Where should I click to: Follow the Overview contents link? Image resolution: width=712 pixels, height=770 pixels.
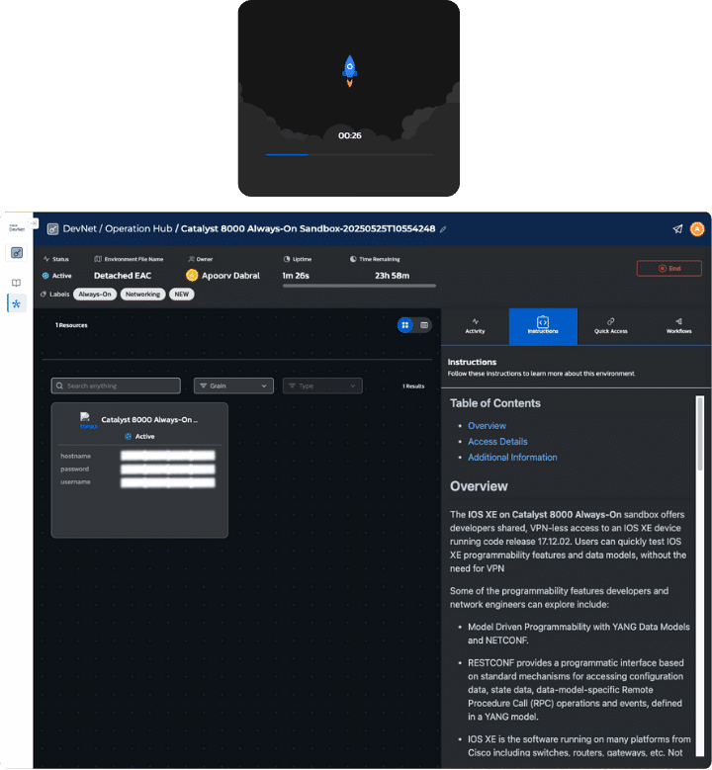pos(487,426)
